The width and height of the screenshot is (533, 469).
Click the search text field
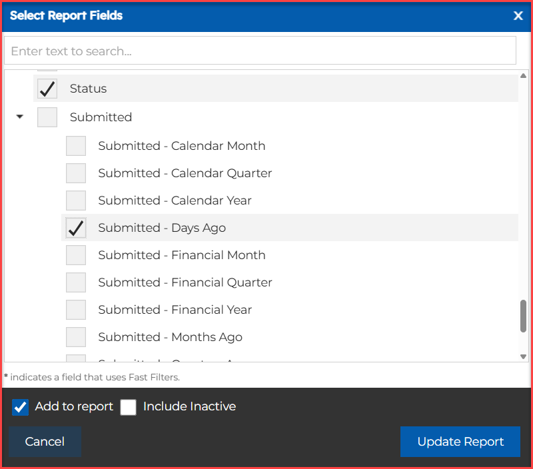point(260,51)
